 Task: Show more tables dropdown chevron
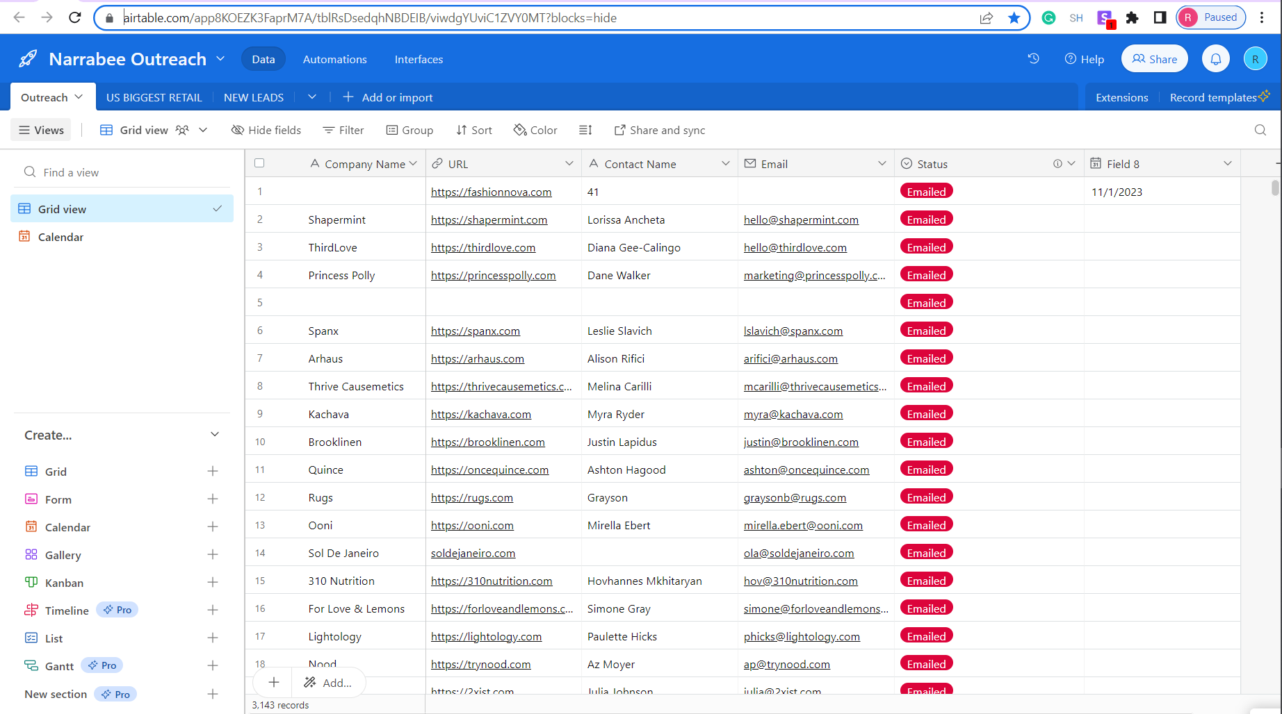point(312,97)
